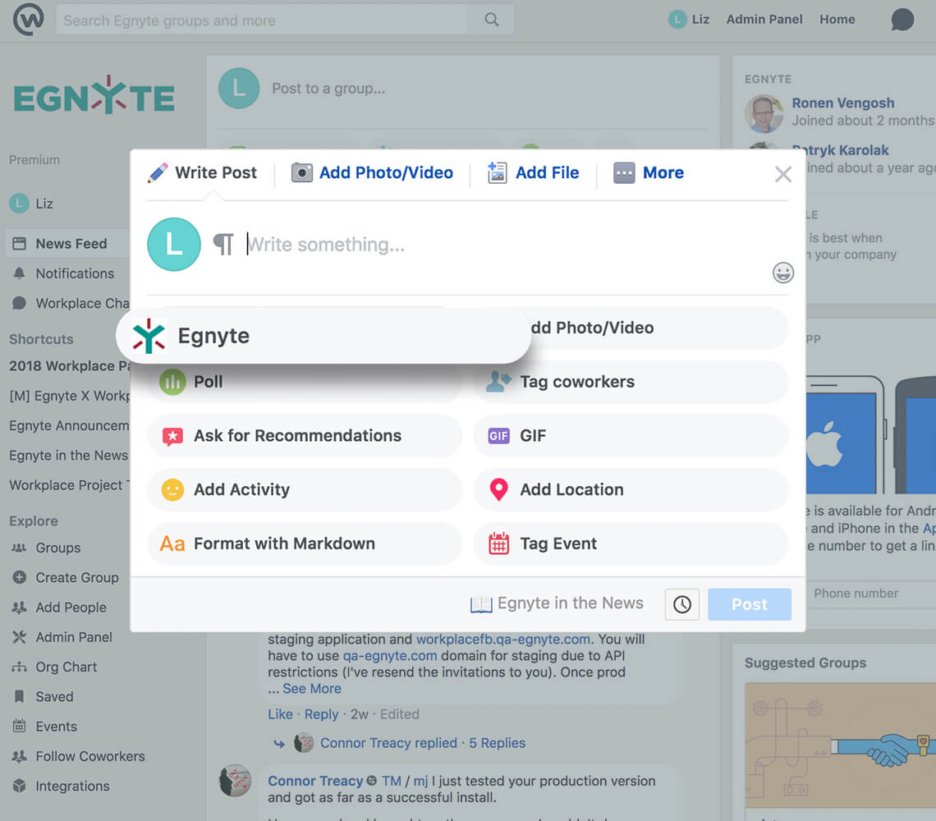936x821 pixels.
Task: Click the search magnifying glass icon
Action: [x=491, y=20]
